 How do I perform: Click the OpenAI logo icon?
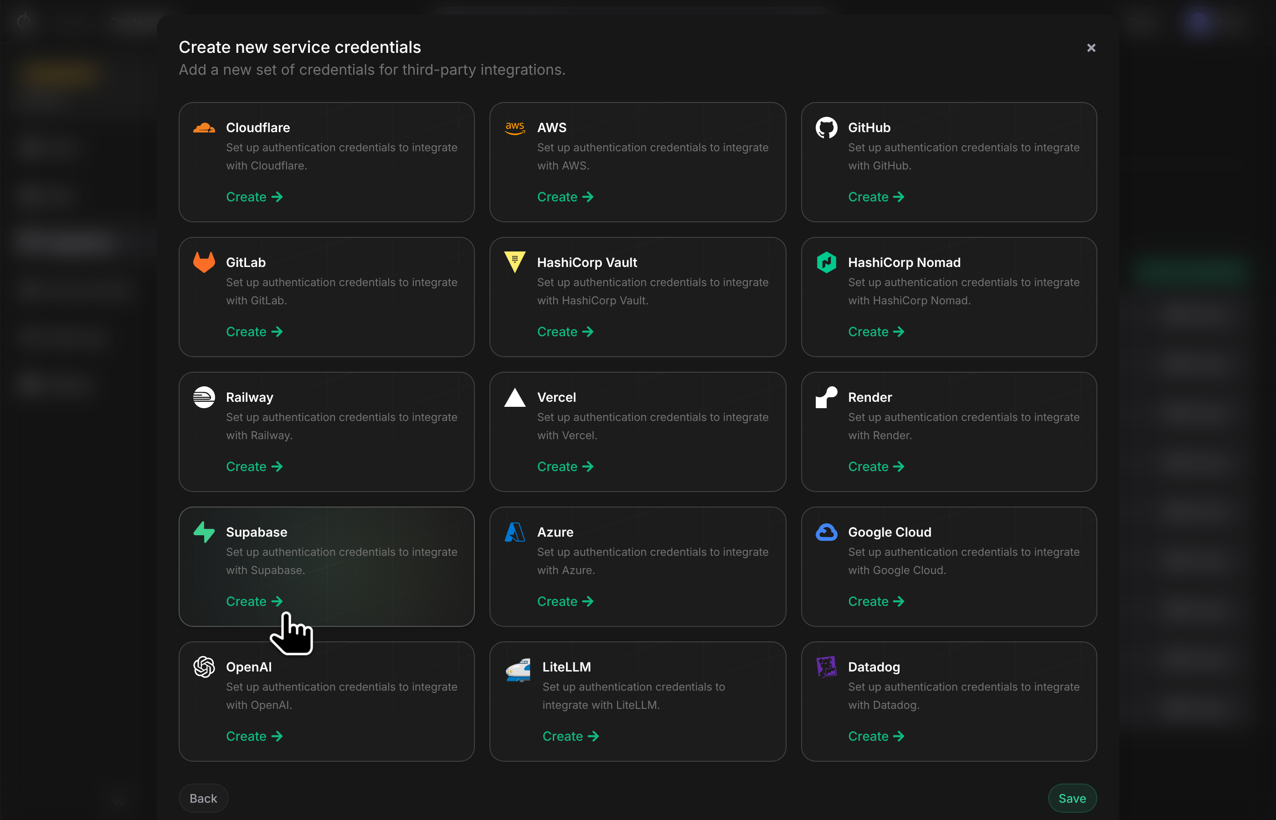(x=204, y=666)
